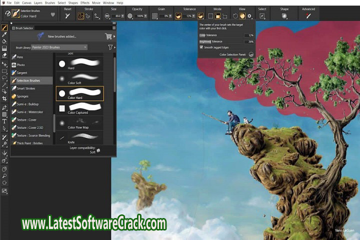Click the brush filter funnel icon
The width and height of the screenshot is (360, 240).
tap(110, 47)
